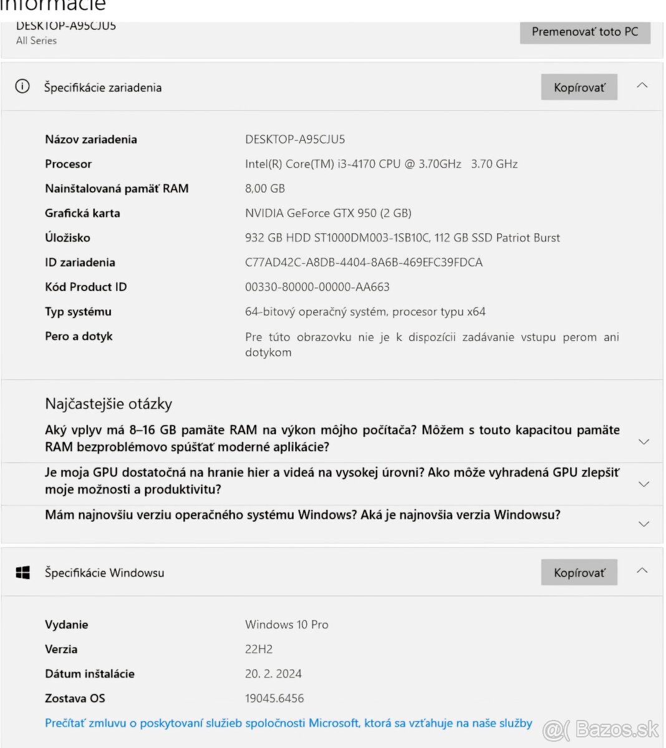Collapse the Špecifikácie Windowsu section chevron
666x748 pixels.
point(642,571)
